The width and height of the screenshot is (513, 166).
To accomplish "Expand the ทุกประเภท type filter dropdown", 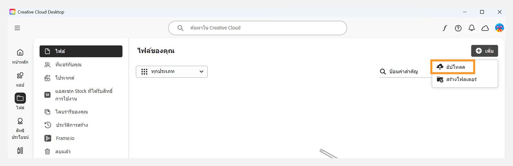I will click(172, 71).
